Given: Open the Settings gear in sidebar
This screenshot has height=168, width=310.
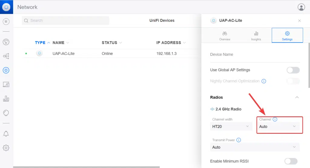Looking at the screenshot, I should coord(6,148).
